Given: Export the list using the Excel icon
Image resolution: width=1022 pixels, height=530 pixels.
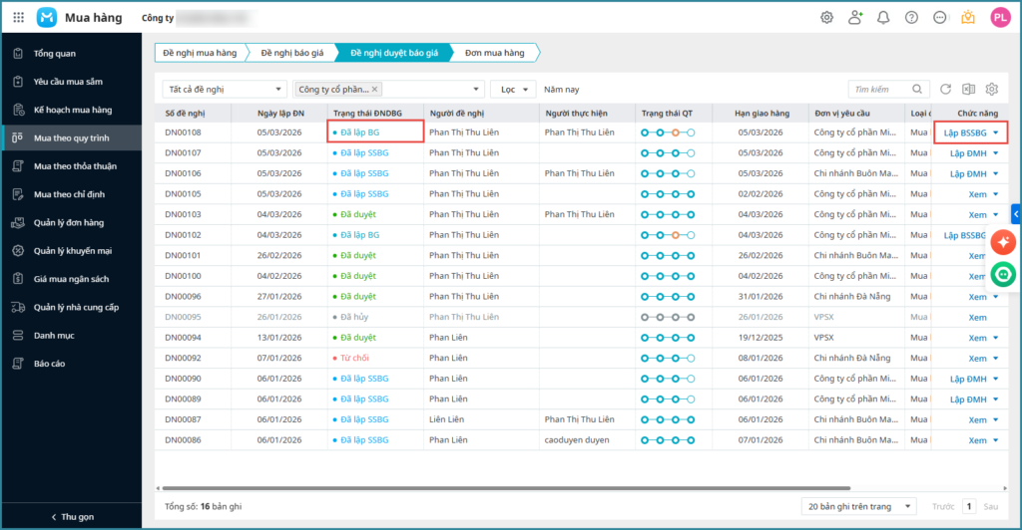Looking at the screenshot, I should coord(968,89).
